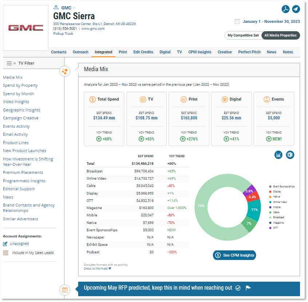
Task: Click the PDF export icon
Action: 285,9
